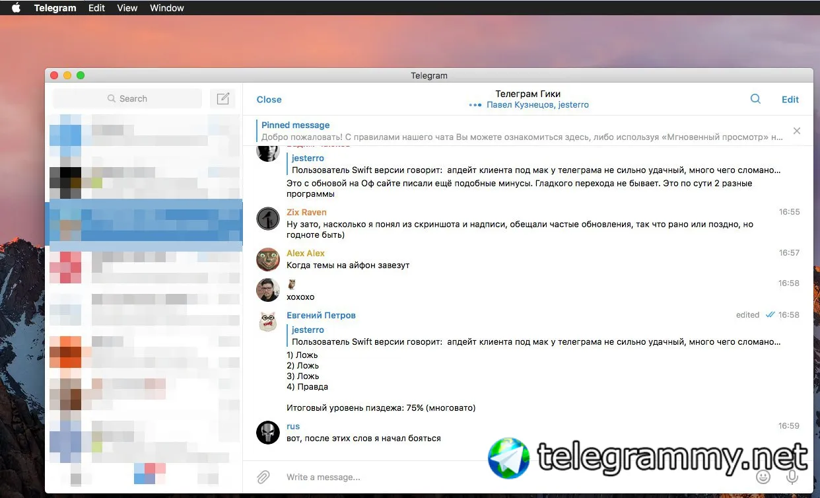
Task: Click the 16:55 timestamp on Zix Raven message
Action: [789, 212]
